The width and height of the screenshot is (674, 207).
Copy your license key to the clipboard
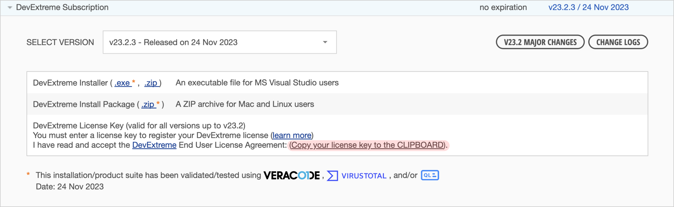(x=368, y=145)
